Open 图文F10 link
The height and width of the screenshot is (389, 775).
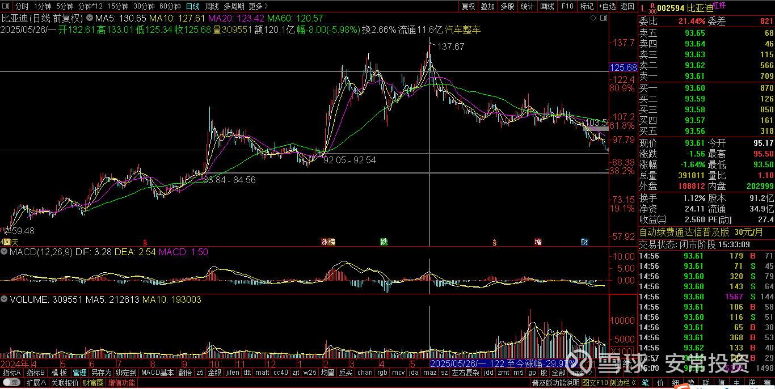(595, 383)
